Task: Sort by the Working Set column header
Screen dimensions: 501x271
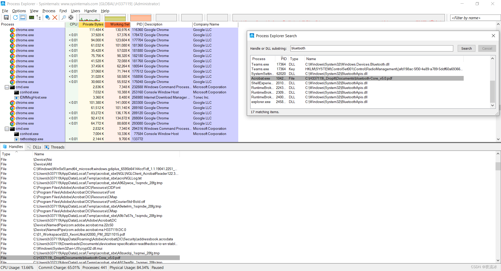Action: pyautogui.click(x=117, y=24)
